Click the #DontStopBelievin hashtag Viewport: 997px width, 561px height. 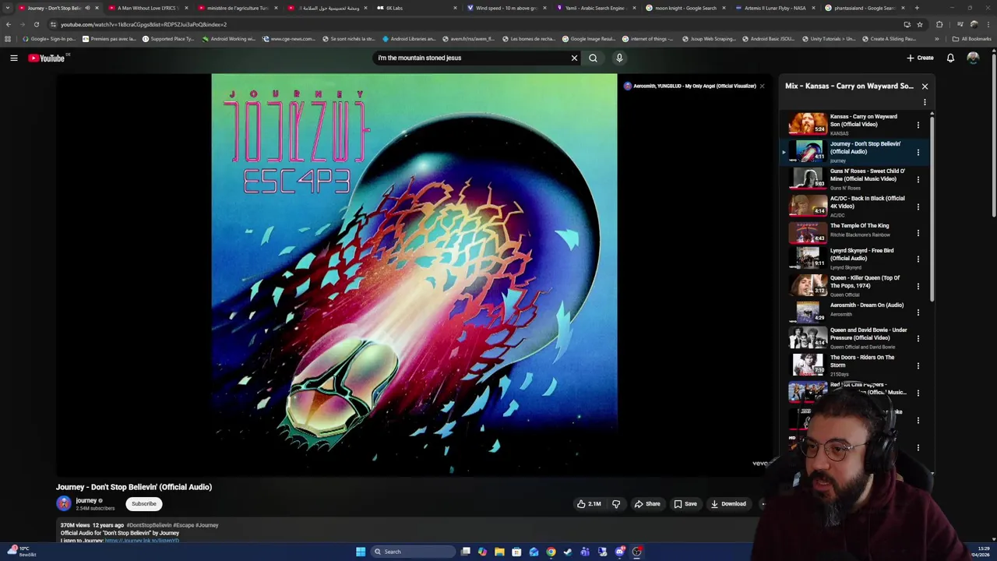click(x=149, y=525)
